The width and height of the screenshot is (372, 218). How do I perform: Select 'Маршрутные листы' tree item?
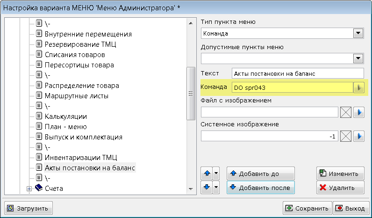(x=77, y=96)
